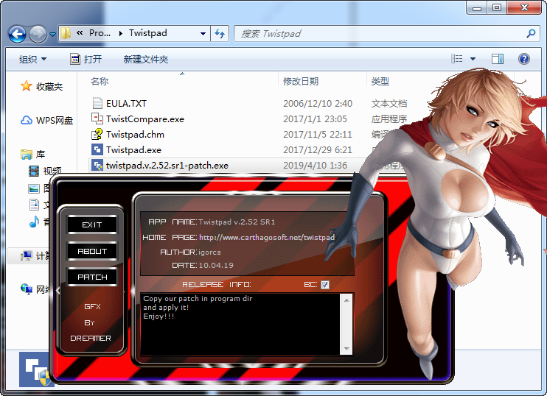
Task: Sort by the 类型 column header
Action: 380,81
